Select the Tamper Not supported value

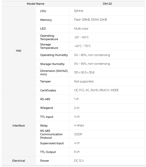pos(84,81)
